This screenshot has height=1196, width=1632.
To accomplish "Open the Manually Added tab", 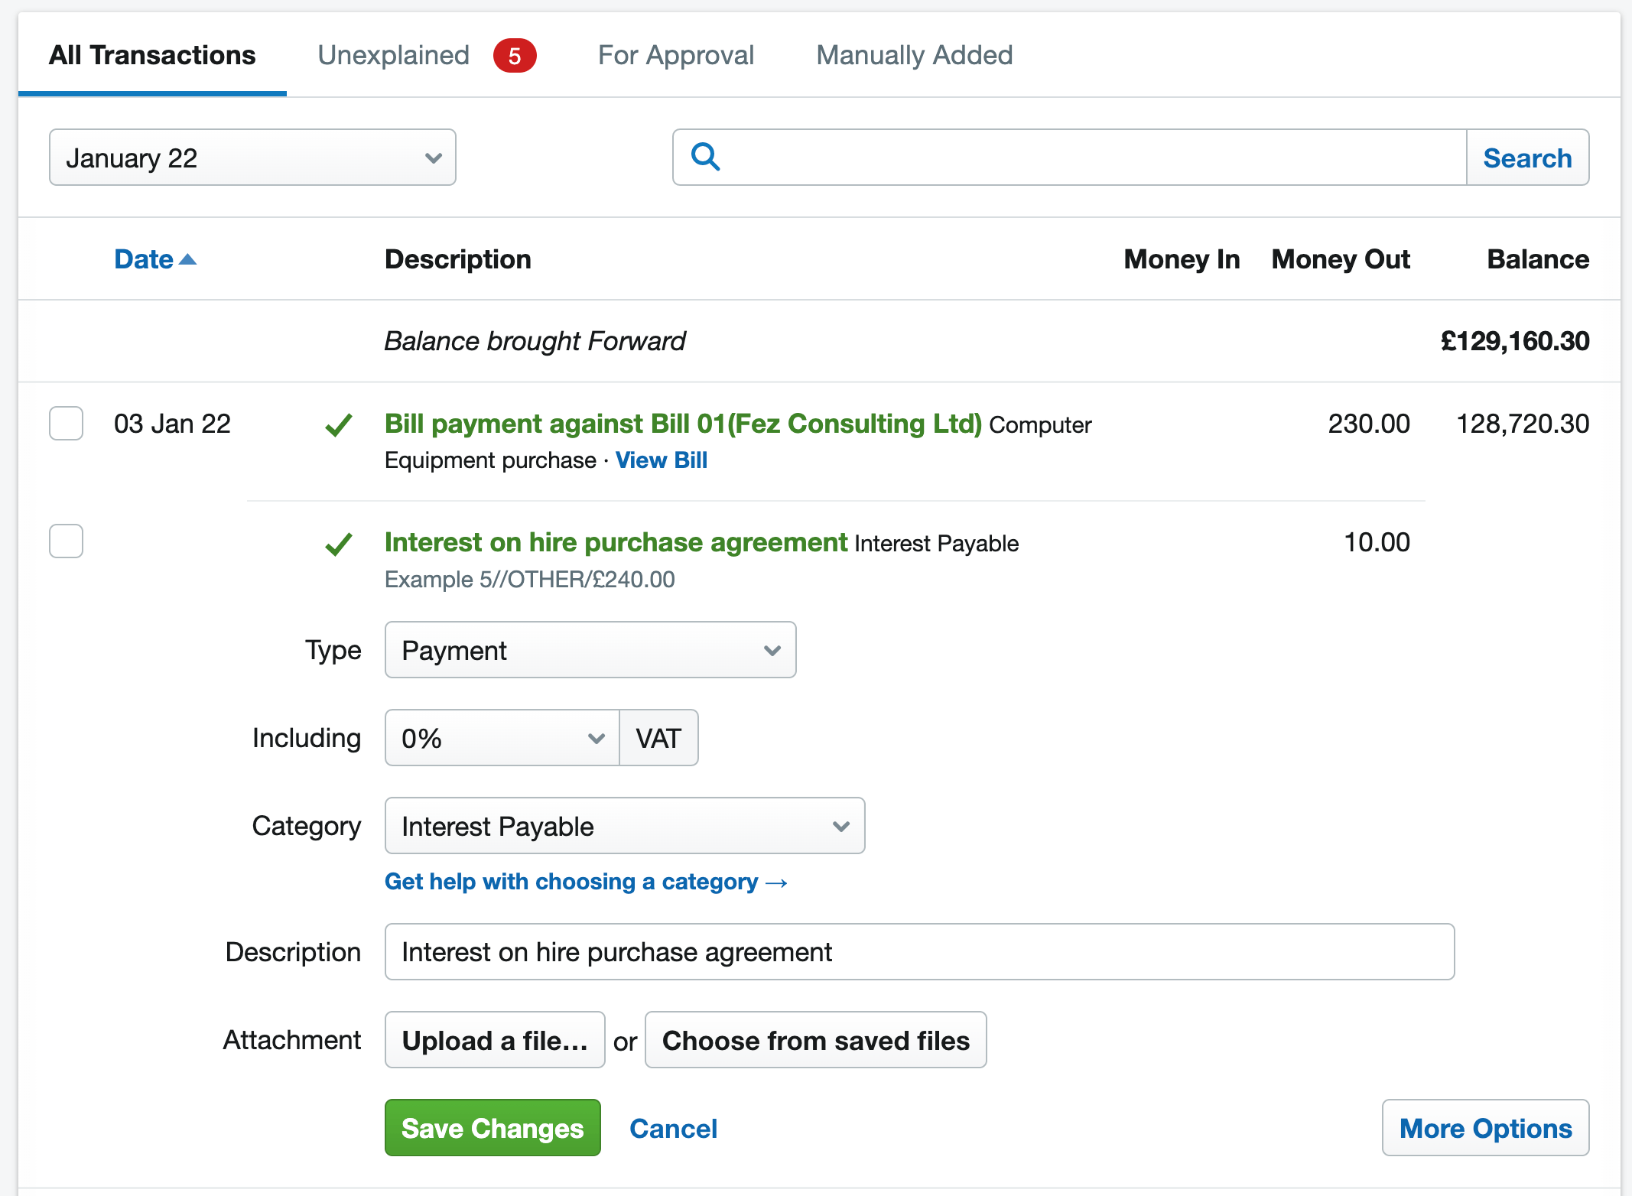I will [914, 55].
